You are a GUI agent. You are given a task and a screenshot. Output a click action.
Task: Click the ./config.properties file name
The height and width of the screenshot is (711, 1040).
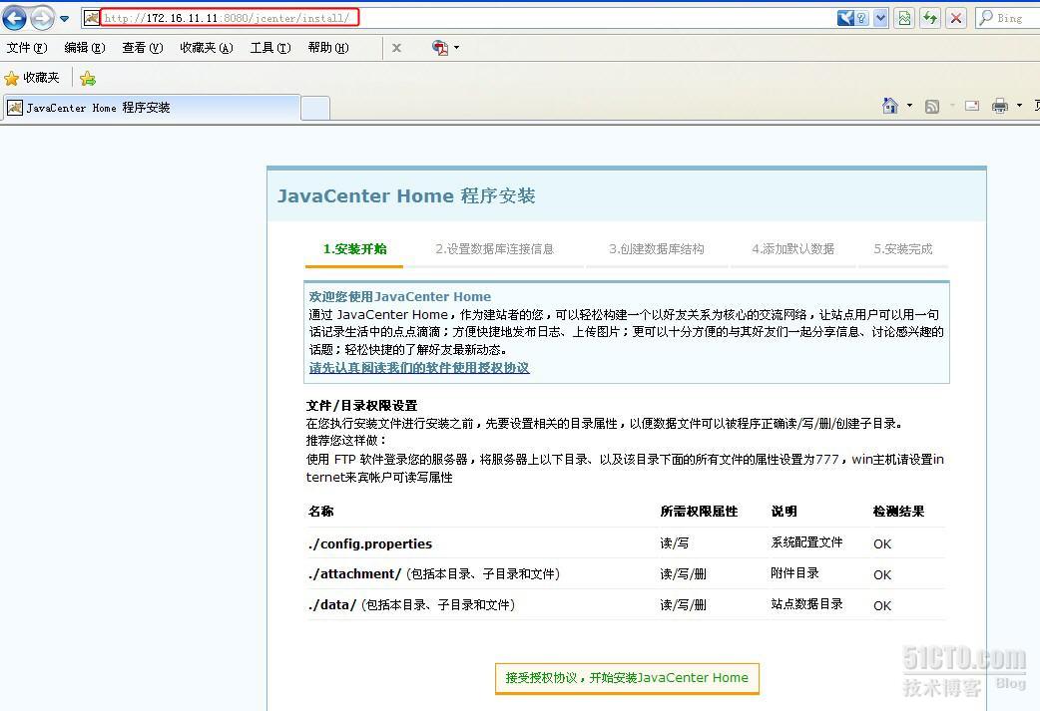pyautogui.click(x=370, y=544)
